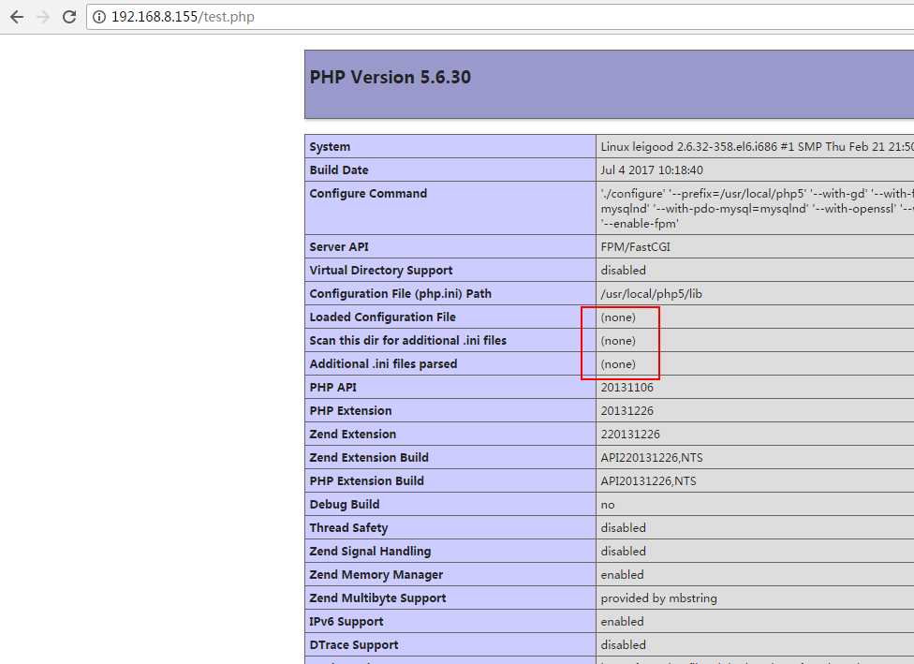Select the 'API20131226,NTS' value
The width and height of the screenshot is (914, 664).
pos(648,481)
